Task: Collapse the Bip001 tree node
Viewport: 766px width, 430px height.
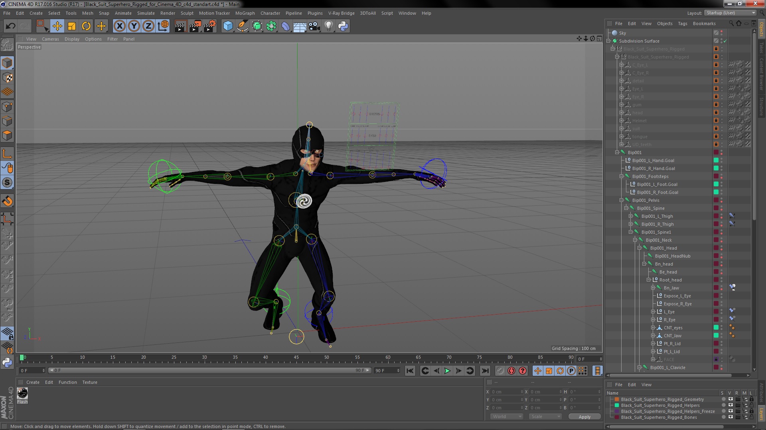Action: pyautogui.click(x=617, y=152)
